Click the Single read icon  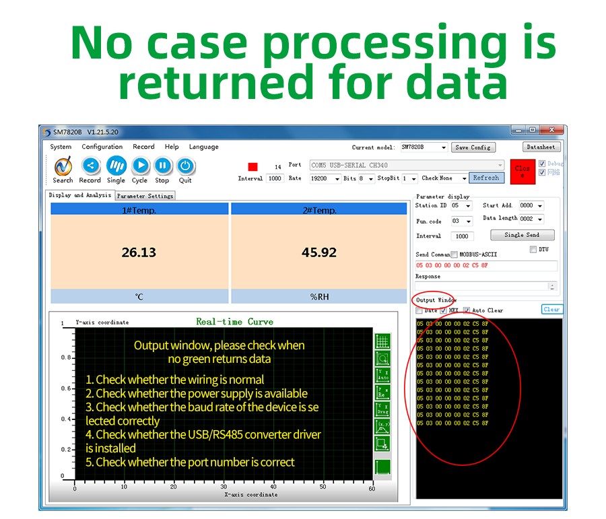coord(116,166)
